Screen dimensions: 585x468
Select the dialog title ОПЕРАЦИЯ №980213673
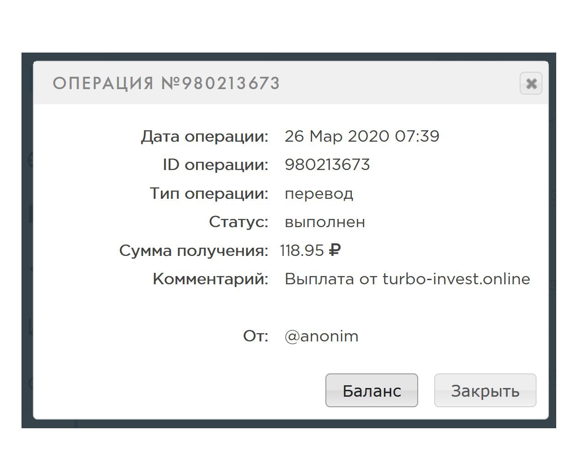coord(166,83)
